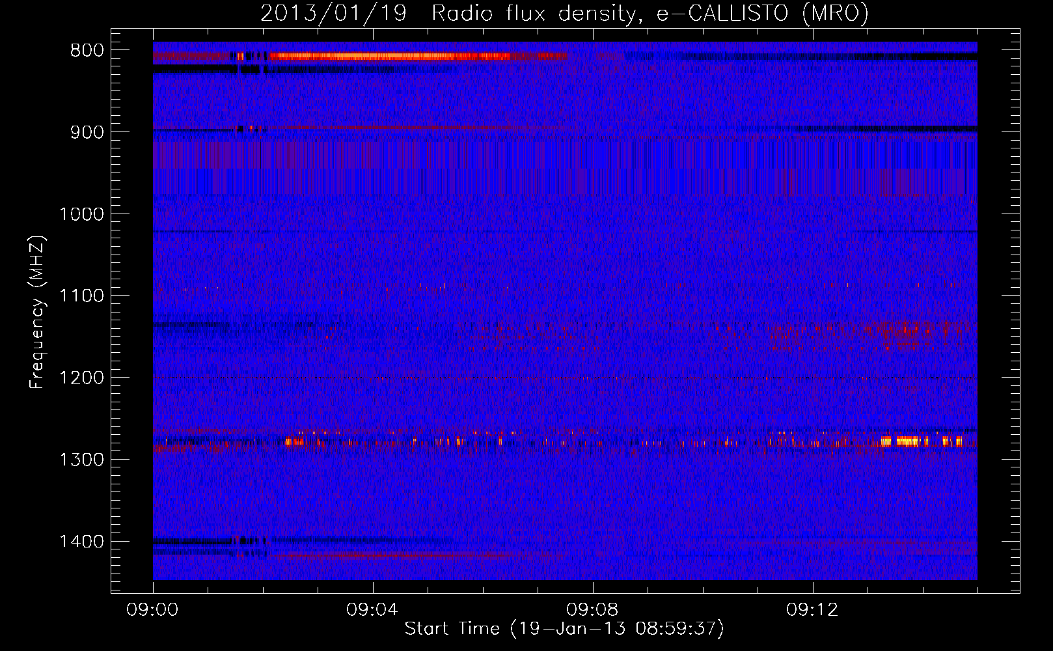Click the 1300 frequency tick label

[81, 460]
